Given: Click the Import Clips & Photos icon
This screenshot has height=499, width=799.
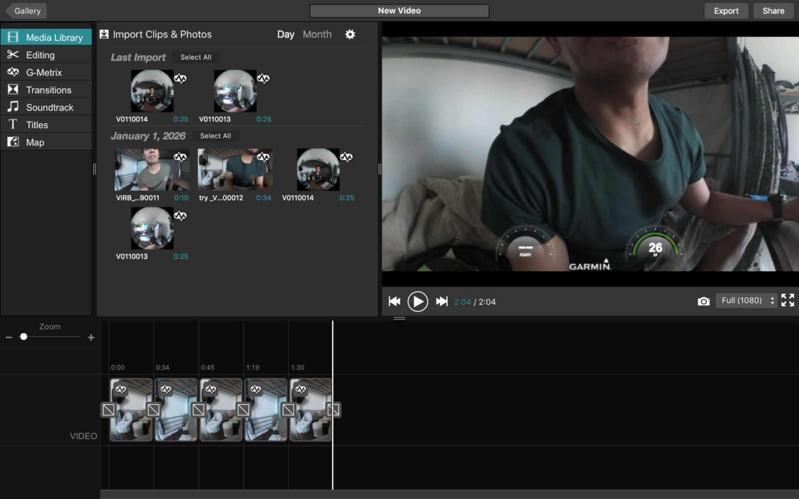Looking at the screenshot, I should [x=104, y=34].
